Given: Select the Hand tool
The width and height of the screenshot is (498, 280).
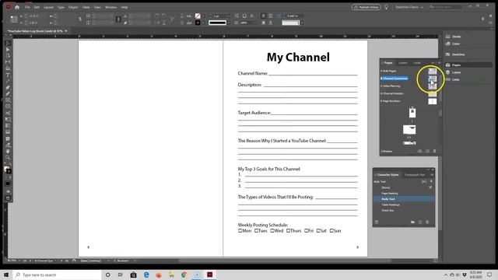Looking at the screenshot, I should [x=8, y=152].
